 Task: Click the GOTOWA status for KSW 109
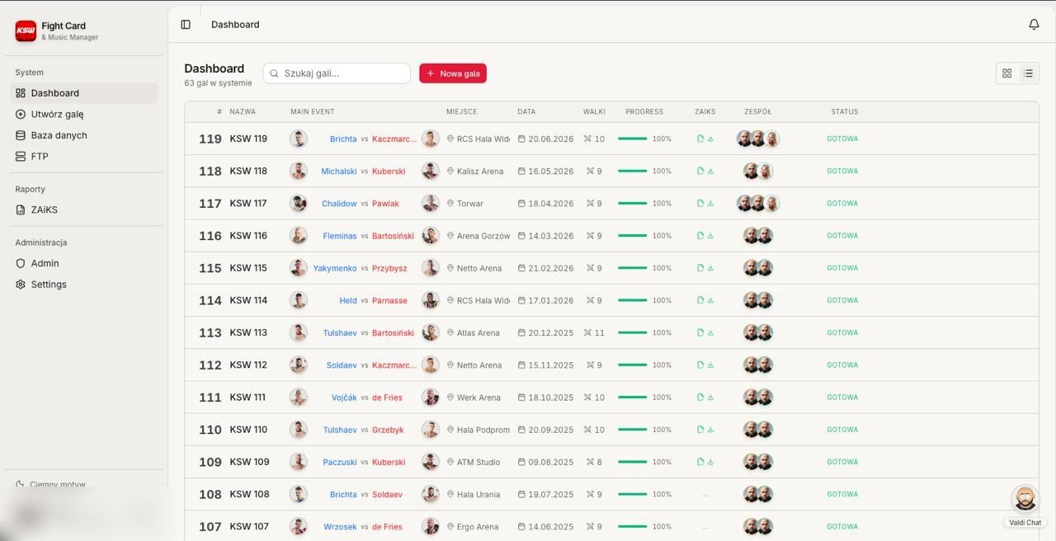pos(842,462)
